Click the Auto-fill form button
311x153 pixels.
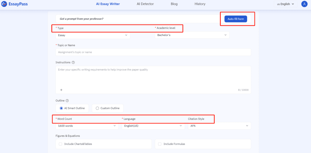click(236, 19)
